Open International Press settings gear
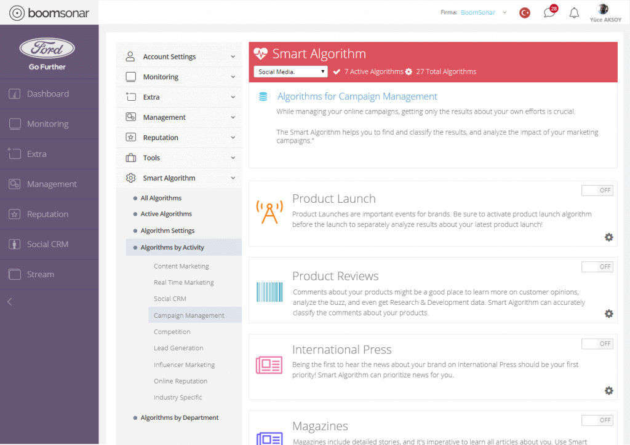 pos(609,390)
